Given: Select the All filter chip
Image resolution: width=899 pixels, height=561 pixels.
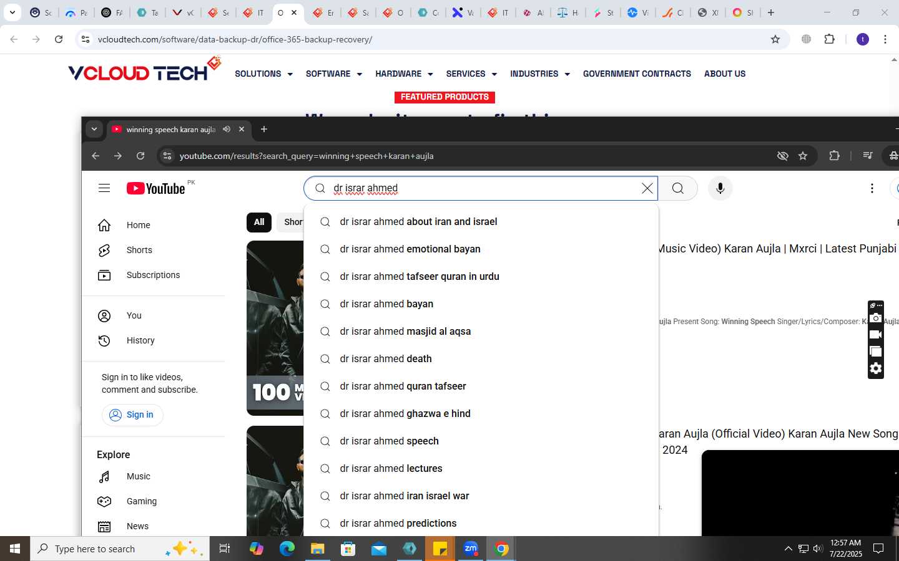Looking at the screenshot, I should 259,222.
